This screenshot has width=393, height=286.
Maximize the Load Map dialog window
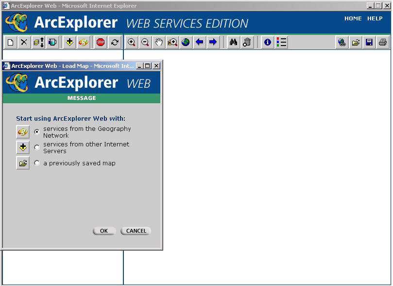coord(148,66)
